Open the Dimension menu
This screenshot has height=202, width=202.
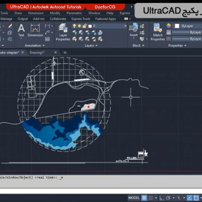click(x=36, y=13)
